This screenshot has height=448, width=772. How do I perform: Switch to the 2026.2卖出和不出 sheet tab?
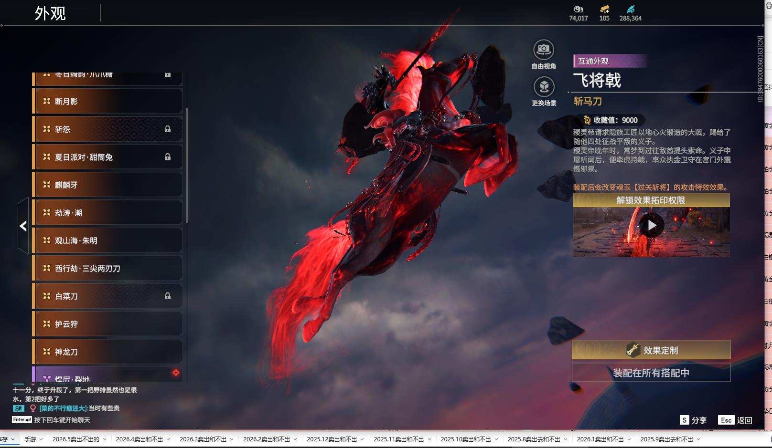point(267,439)
